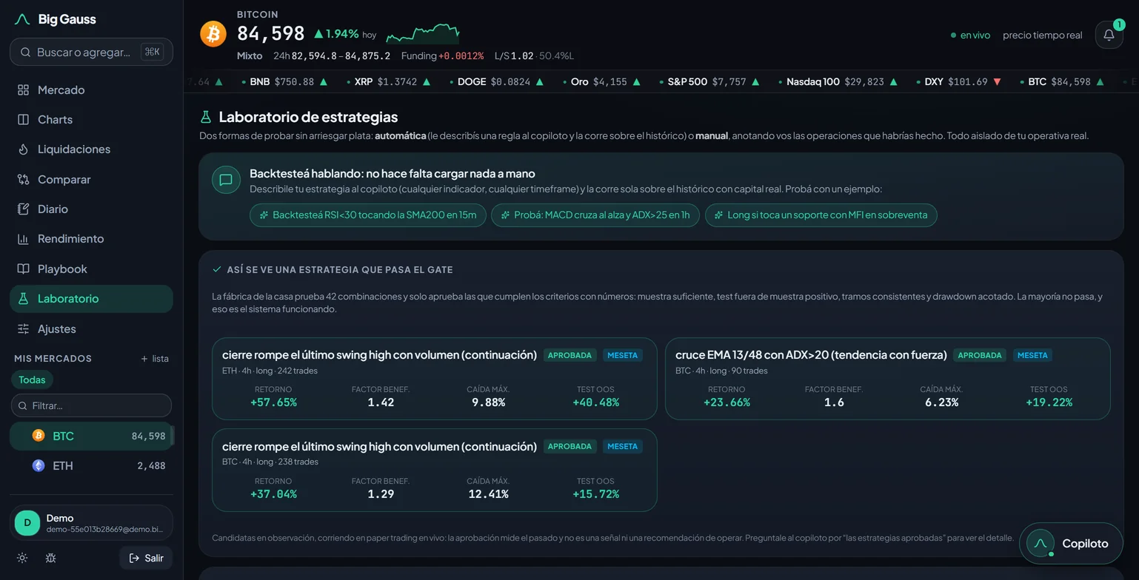The width and height of the screenshot is (1139, 580).
Task: Toggle the light theme sun icon
Action: 22,558
